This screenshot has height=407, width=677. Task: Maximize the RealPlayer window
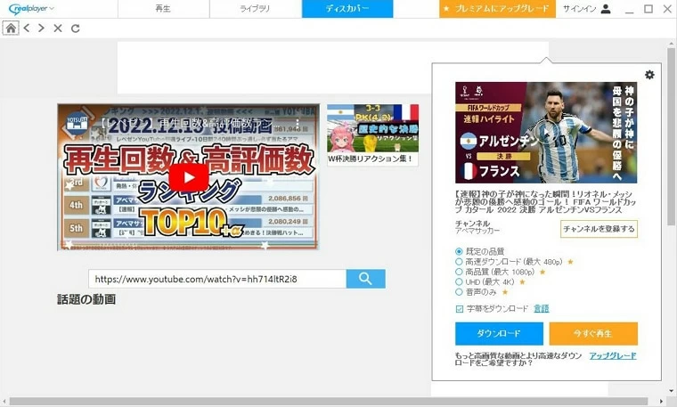tap(648, 9)
